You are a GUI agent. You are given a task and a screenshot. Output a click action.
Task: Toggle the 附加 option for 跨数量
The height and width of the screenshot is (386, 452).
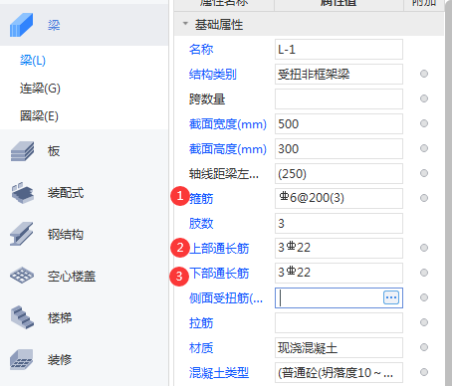[424, 98]
